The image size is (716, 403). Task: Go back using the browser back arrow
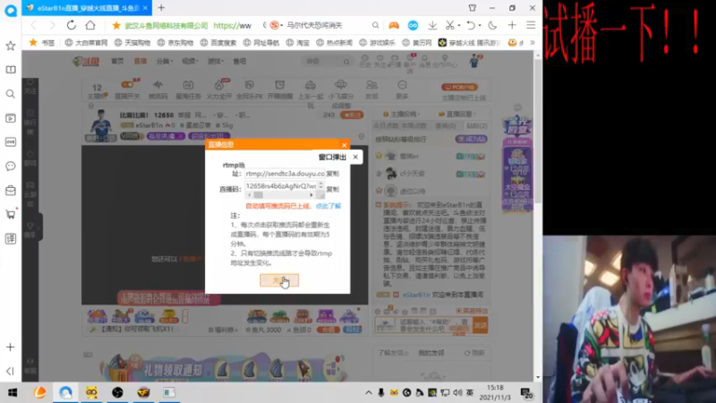click(x=33, y=25)
